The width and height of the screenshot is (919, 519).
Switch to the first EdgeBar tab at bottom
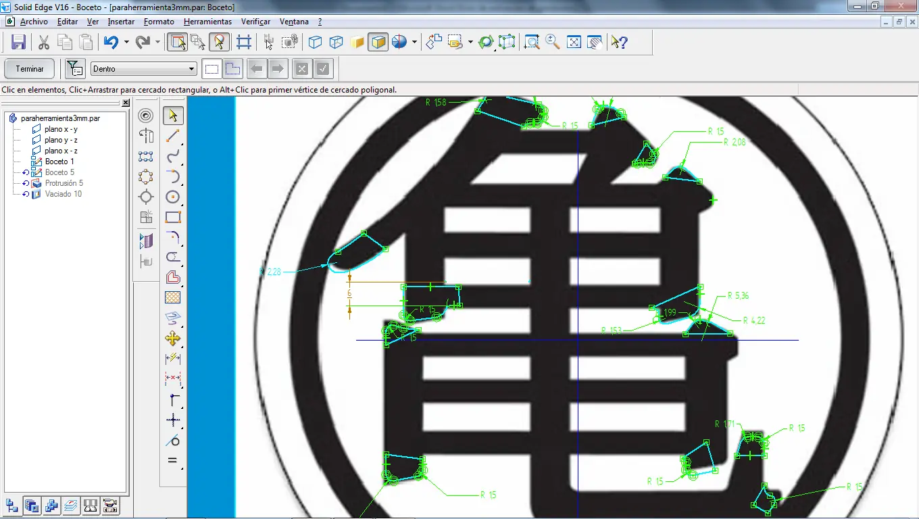pyautogui.click(x=12, y=505)
